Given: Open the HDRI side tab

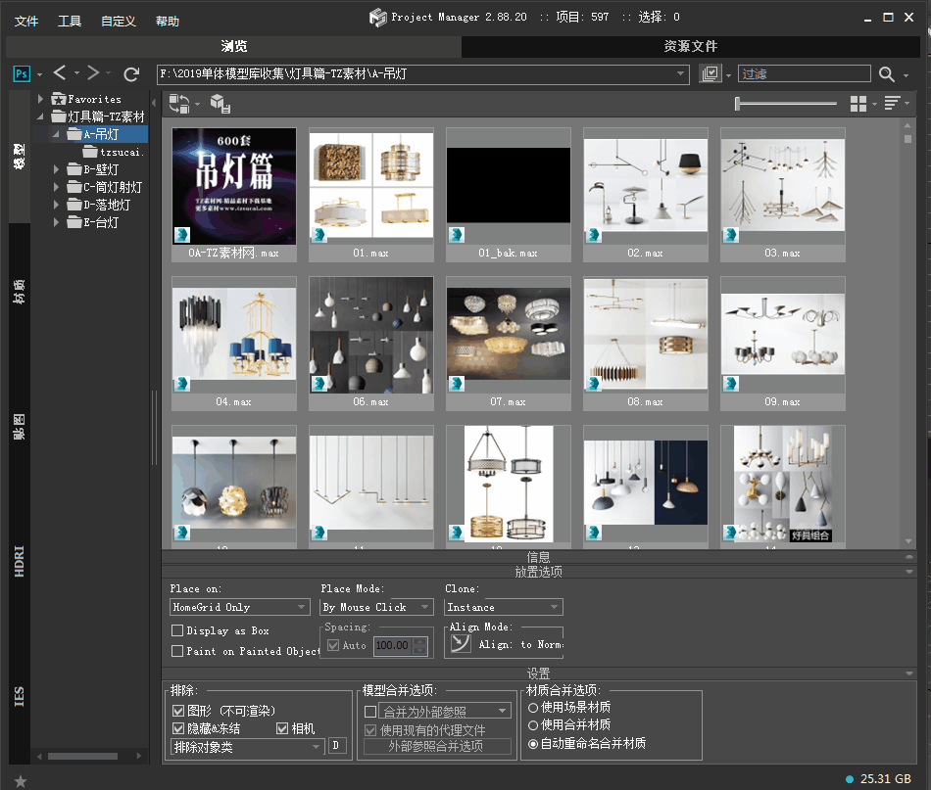Looking at the screenshot, I should (20, 561).
